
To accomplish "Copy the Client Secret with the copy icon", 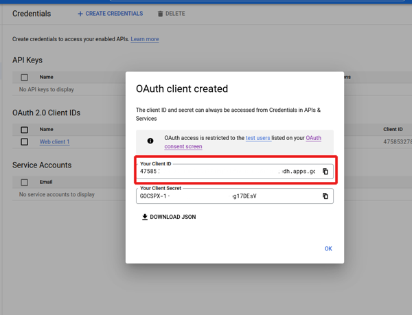I will 325,196.
